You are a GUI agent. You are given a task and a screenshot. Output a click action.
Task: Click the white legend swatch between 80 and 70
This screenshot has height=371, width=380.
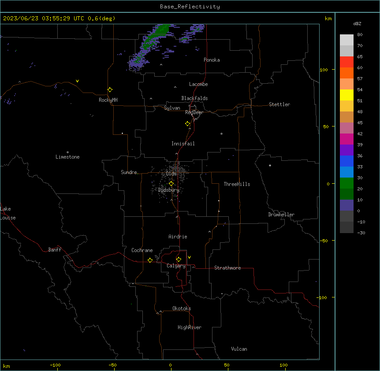[346, 40]
